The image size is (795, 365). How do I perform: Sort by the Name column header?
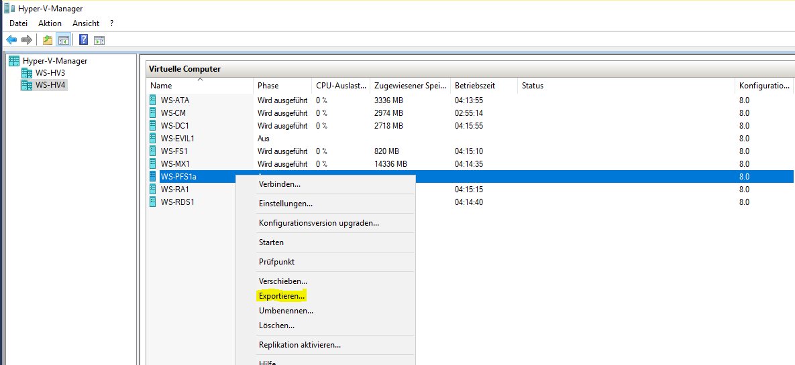coord(200,86)
